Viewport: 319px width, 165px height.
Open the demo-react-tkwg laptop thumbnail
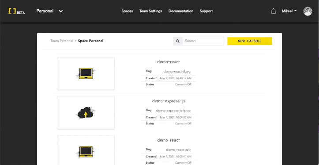(86, 73)
